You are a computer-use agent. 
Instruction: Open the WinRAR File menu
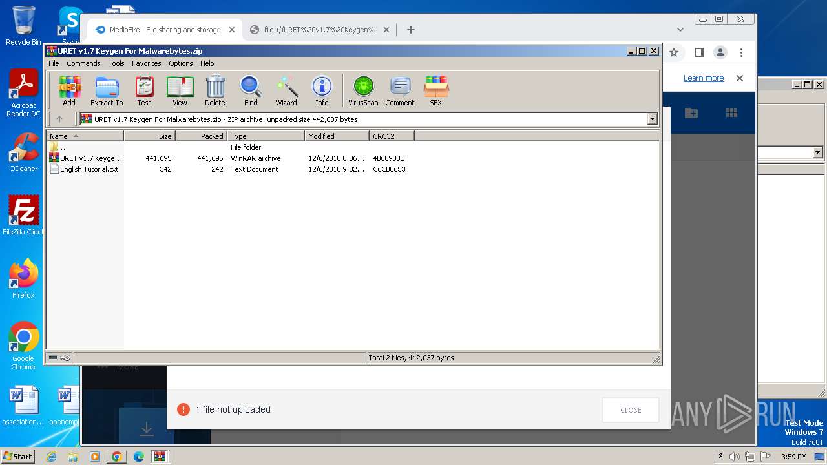[x=54, y=63]
